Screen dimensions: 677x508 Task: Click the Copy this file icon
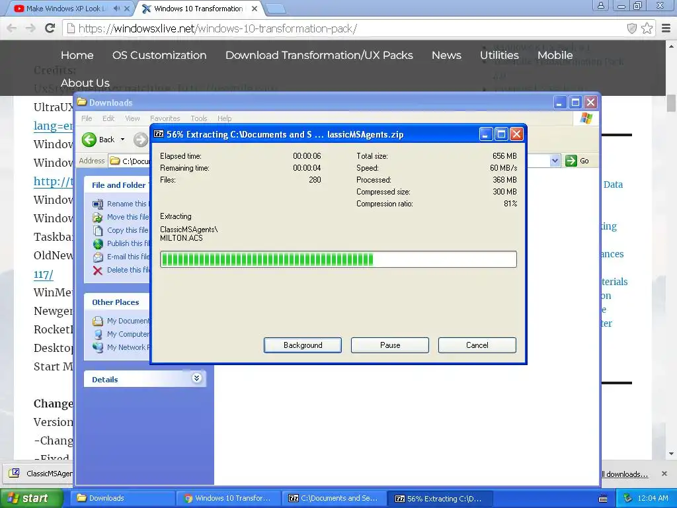(x=98, y=230)
